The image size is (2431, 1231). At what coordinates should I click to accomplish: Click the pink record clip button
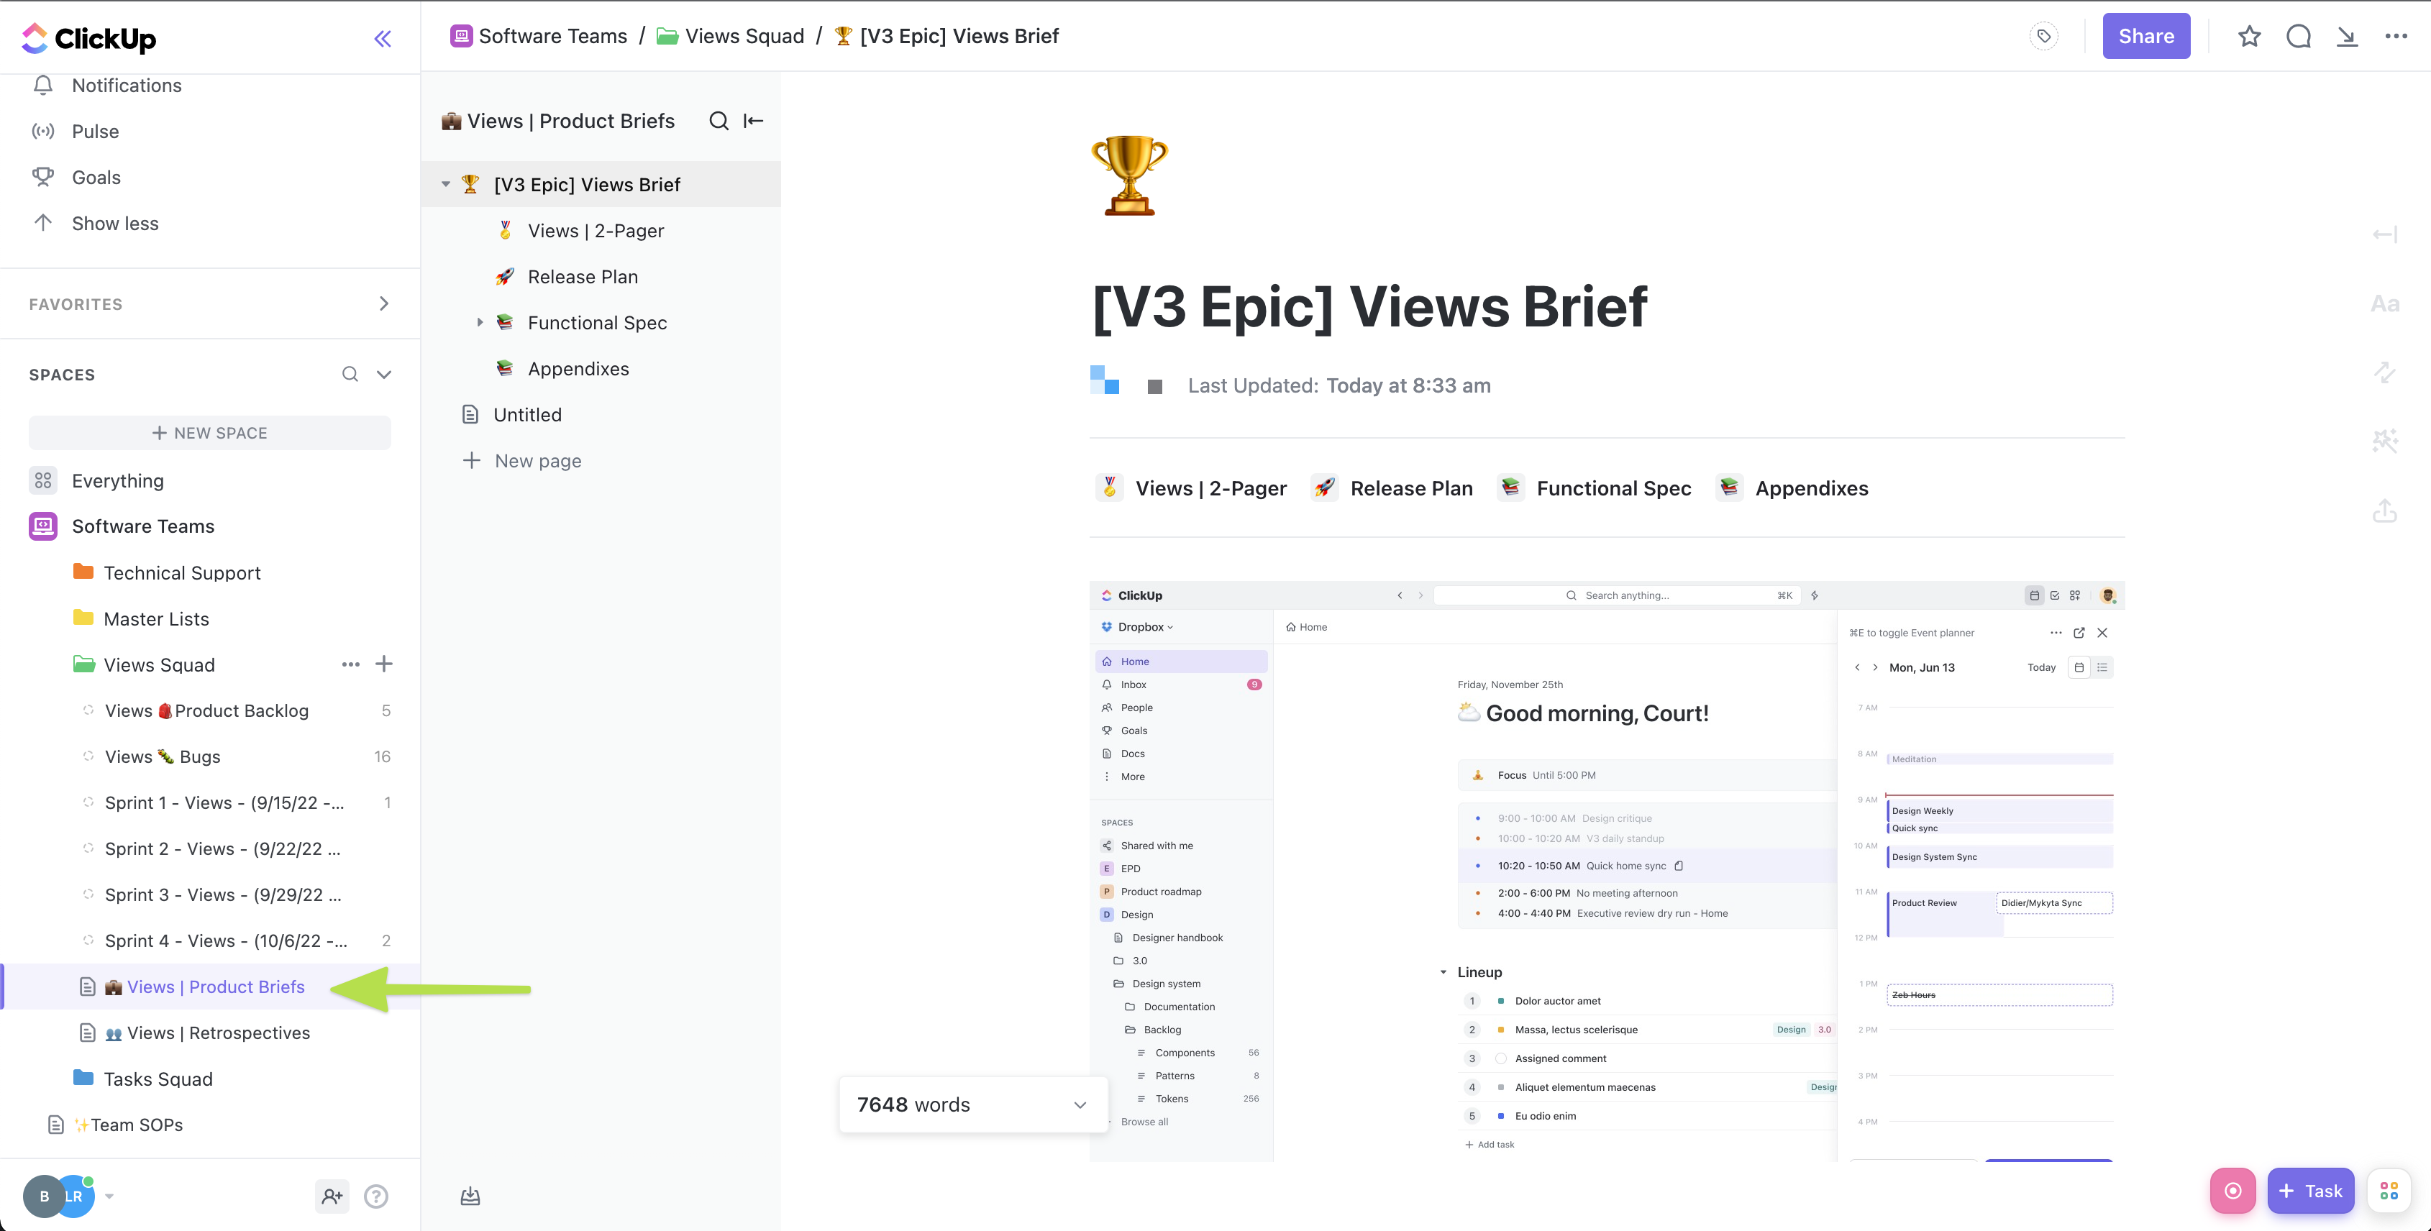pos(2232,1191)
